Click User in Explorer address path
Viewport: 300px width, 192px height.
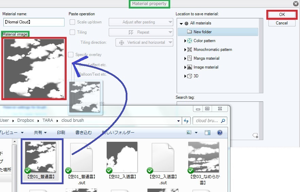coord(4,120)
